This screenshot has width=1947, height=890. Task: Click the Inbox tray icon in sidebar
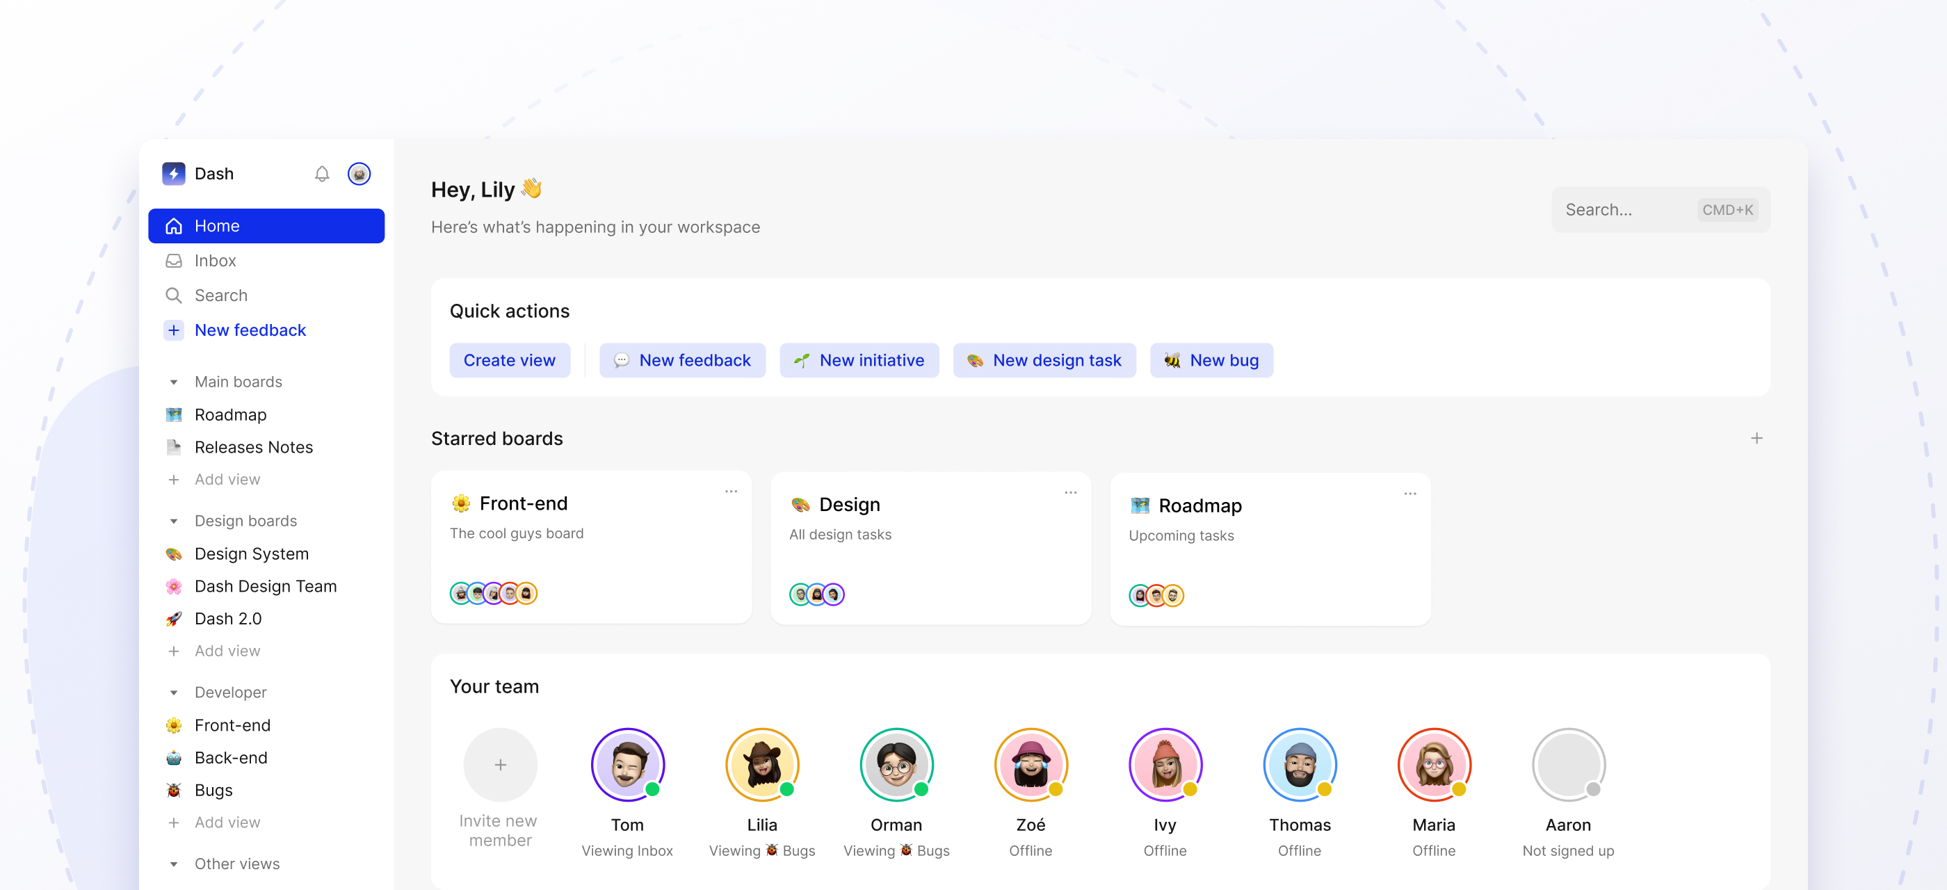click(174, 261)
